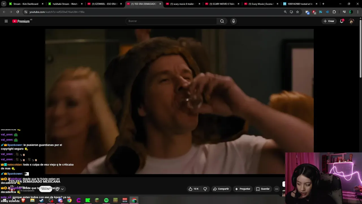The height and width of the screenshot is (204, 362).
Task: Switch to hakihakii Stream - Watch tab
Action: click(x=65, y=4)
